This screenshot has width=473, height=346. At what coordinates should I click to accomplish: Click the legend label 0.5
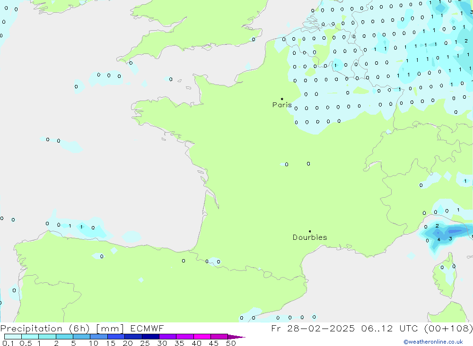click(x=26, y=343)
